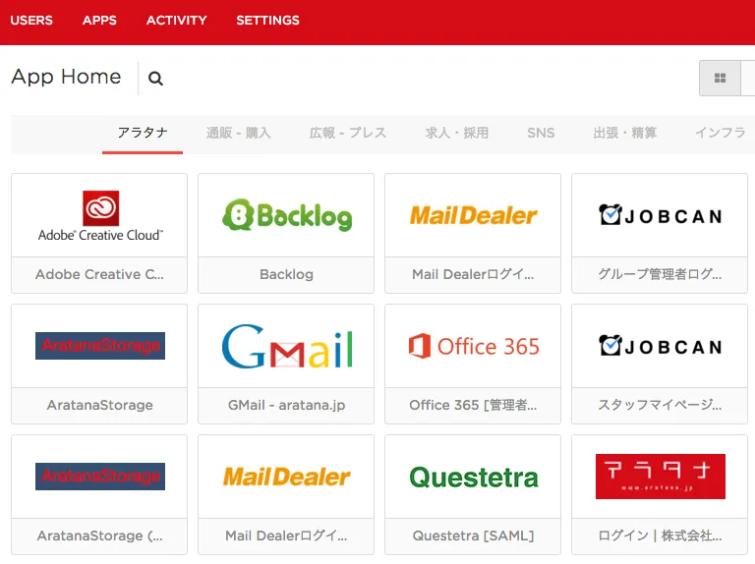The width and height of the screenshot is (755, 564).
Task: Open the APPS menu
Action: [99, 21]
